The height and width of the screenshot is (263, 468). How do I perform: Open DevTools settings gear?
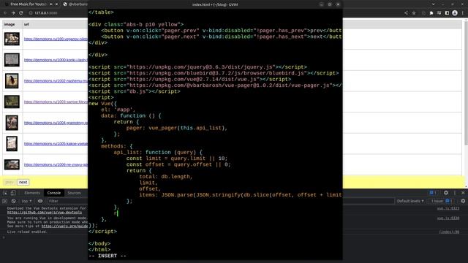tap(446, 193)
